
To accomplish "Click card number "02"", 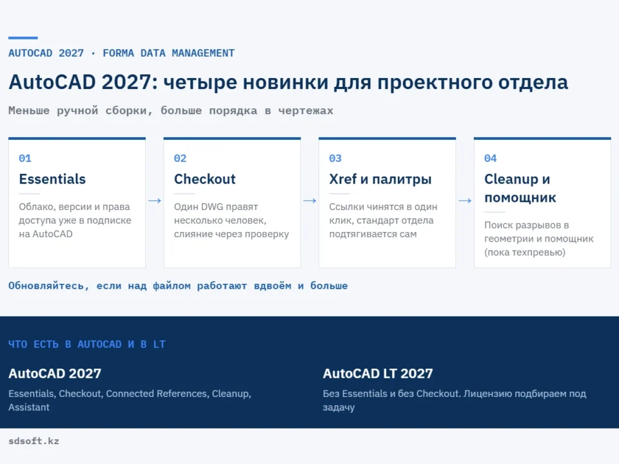I will [181, 159].
